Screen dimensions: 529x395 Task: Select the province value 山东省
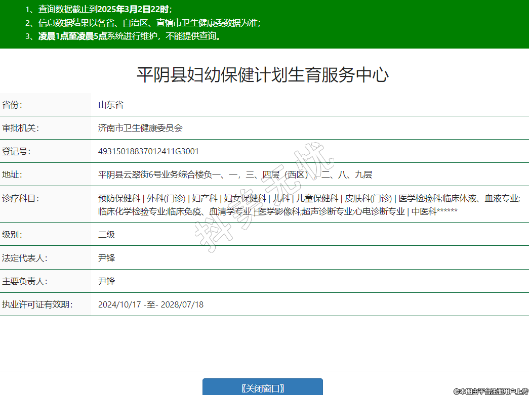point(111,105)
